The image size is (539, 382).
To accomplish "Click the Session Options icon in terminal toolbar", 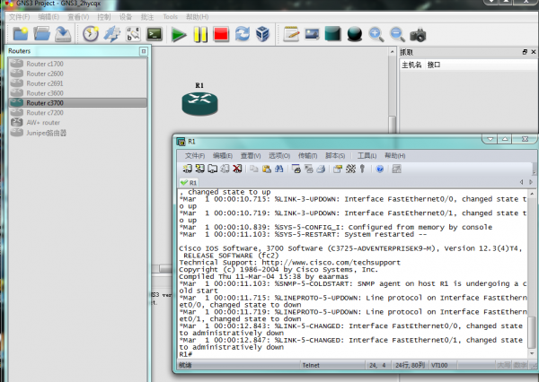I will pyautogui.click(x=338, y=169).
